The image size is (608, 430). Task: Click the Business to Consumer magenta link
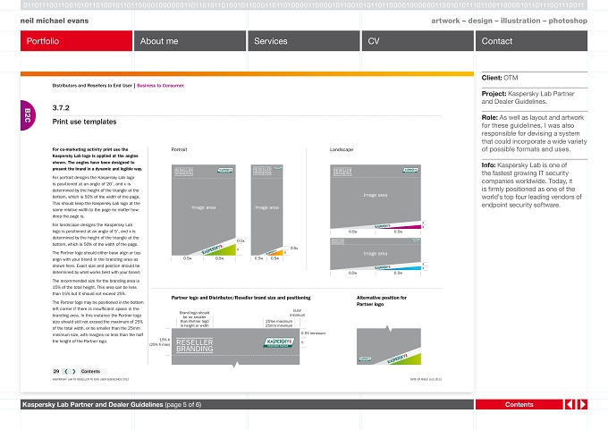coord(161,86)
